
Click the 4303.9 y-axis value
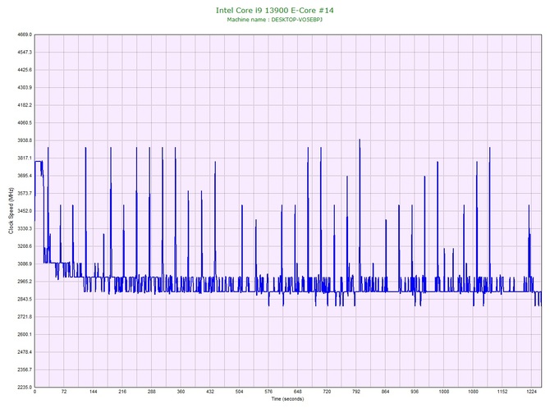25,87
